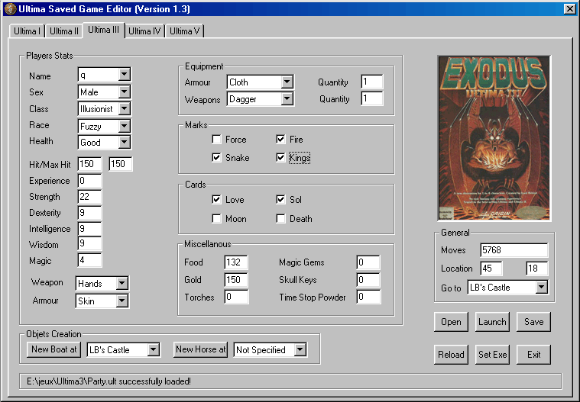
Task: Click the current Hit points field
Action: tap(89, 164)
